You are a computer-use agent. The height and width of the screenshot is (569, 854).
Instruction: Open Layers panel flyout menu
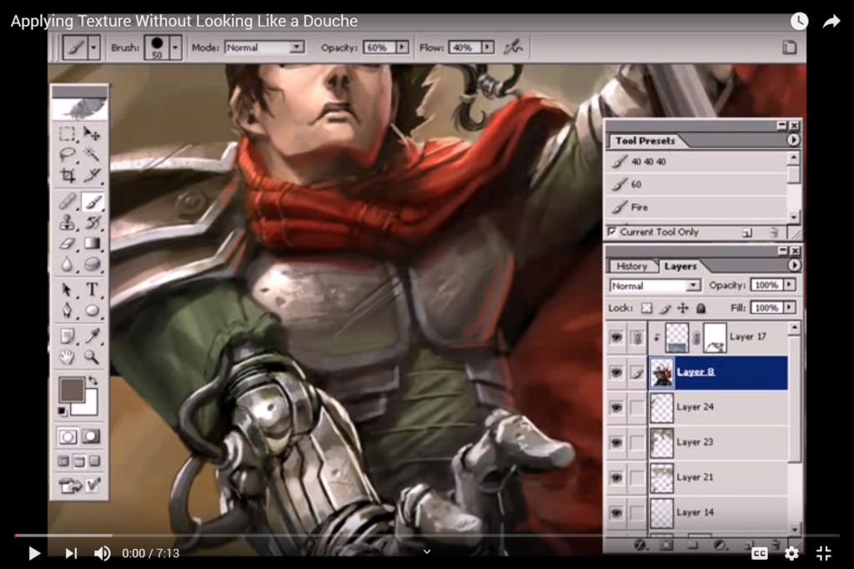[x=794, y=265]
